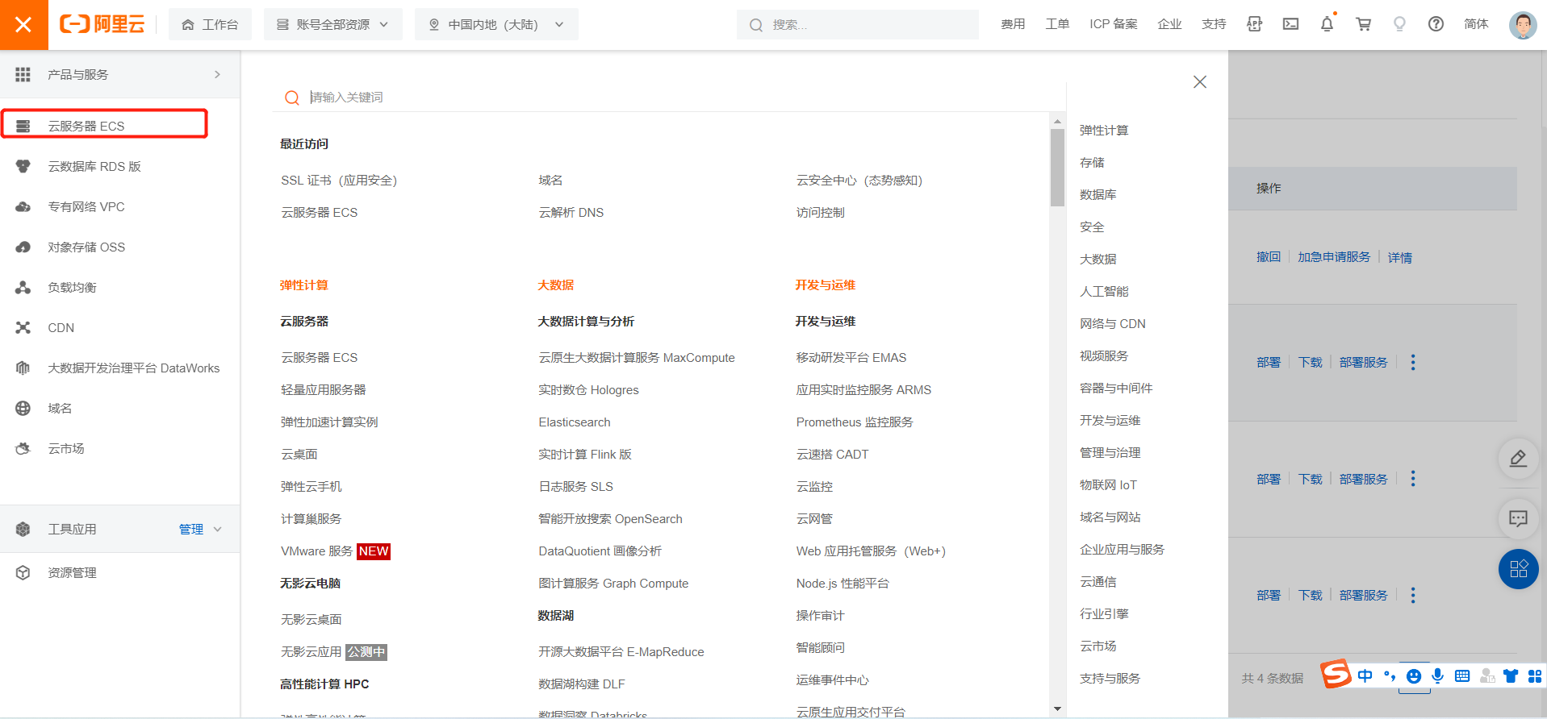
Task: Open the ICP 备案 menu
Action: [x=1113, y=24]
